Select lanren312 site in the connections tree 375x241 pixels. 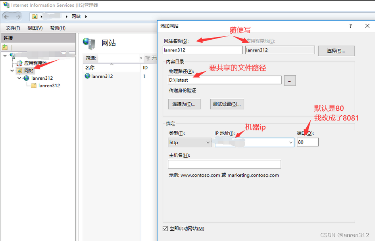[x=42, y=78]
